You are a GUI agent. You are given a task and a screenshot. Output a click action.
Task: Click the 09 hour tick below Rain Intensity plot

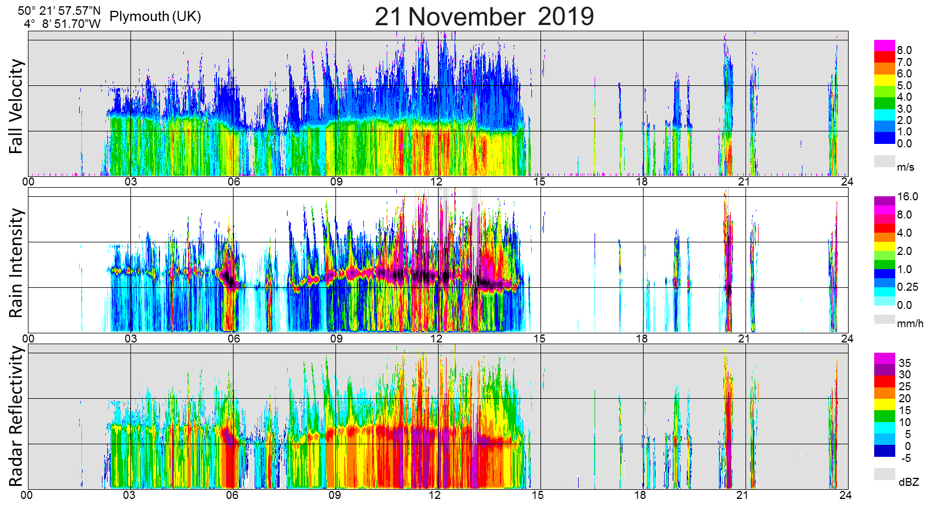[336, 338]
